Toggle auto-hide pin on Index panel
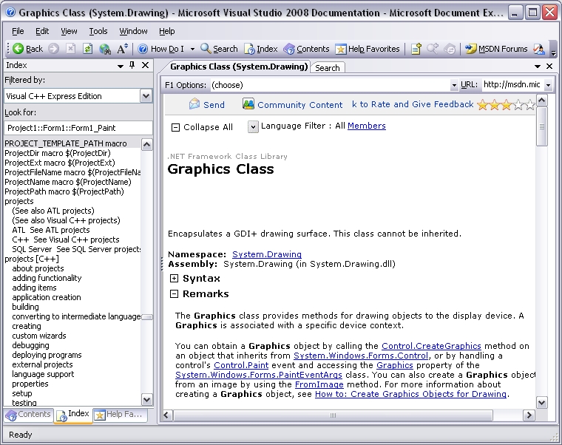562x445 pixels. (x=132, y=66)
